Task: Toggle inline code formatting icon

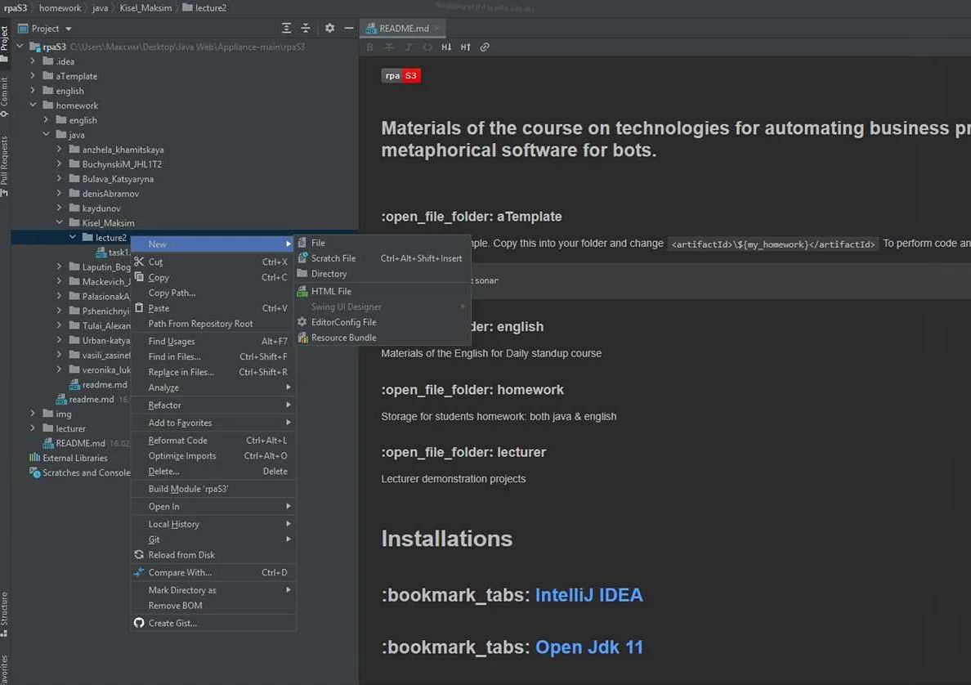Action: click(427, 47)
